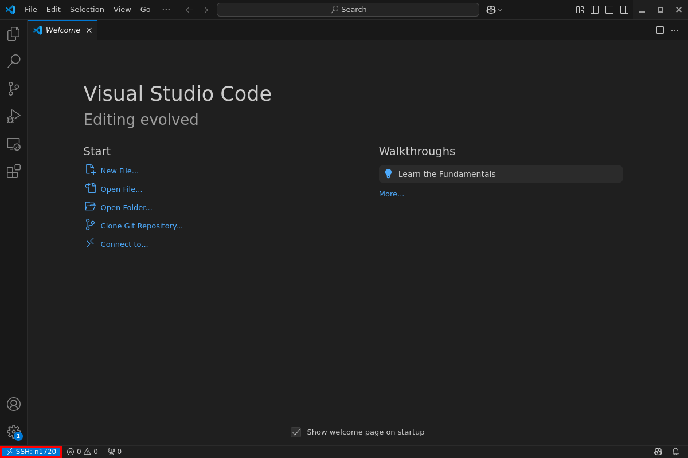Image resolution: width=688 pixels, height=458 pixels.
Task: Go forward with the right arrow
Action: (204, 10)
